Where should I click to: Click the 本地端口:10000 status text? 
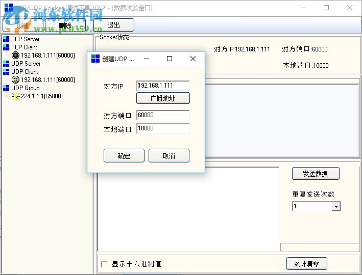pos(306,65)
